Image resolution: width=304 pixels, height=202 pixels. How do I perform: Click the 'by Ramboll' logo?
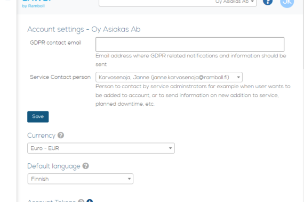34,6
